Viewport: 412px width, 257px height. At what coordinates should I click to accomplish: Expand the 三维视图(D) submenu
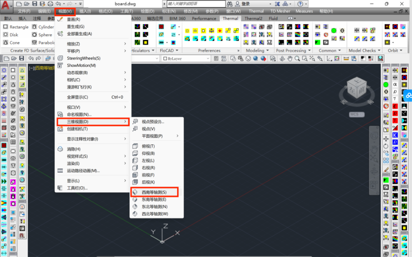[x=93, y=121]
